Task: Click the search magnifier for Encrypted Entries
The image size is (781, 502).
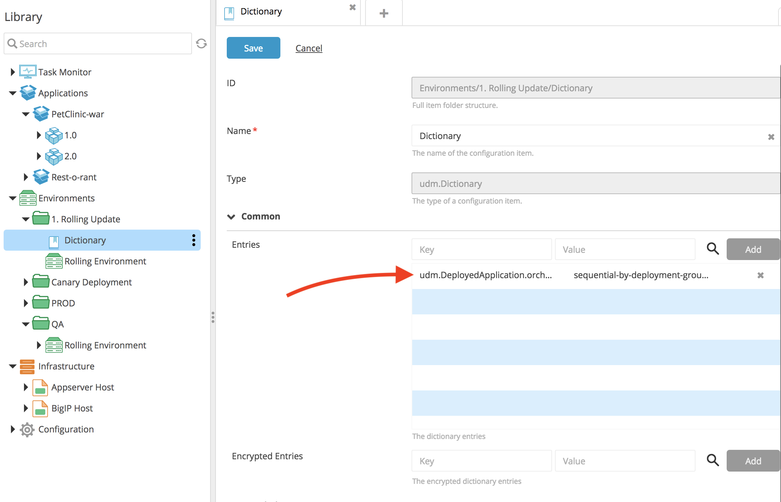Action: tap(713, 460)
